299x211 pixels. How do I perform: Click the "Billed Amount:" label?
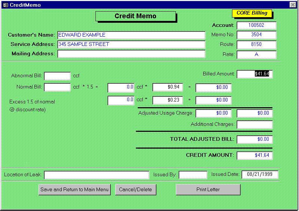tap(219, 74)
